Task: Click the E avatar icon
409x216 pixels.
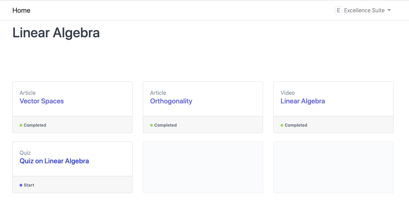Action: pyautogui.click(x=338, y=10)
